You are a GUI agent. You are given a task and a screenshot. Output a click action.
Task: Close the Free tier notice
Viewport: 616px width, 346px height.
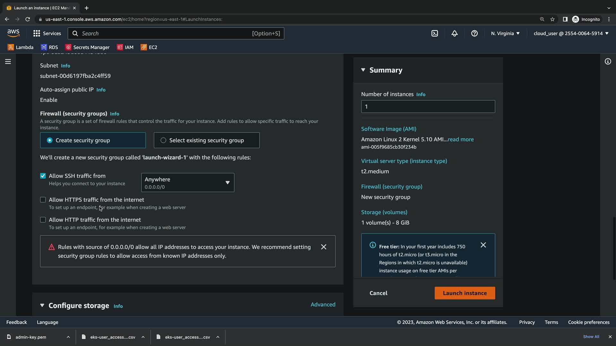point(483,245)
